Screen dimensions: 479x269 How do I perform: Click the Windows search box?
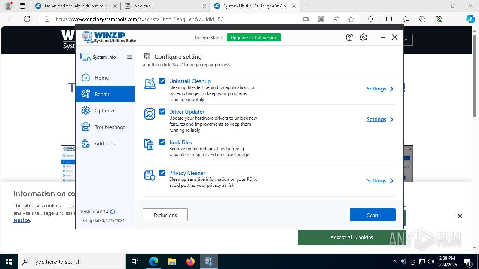click(x=72, y=262)
